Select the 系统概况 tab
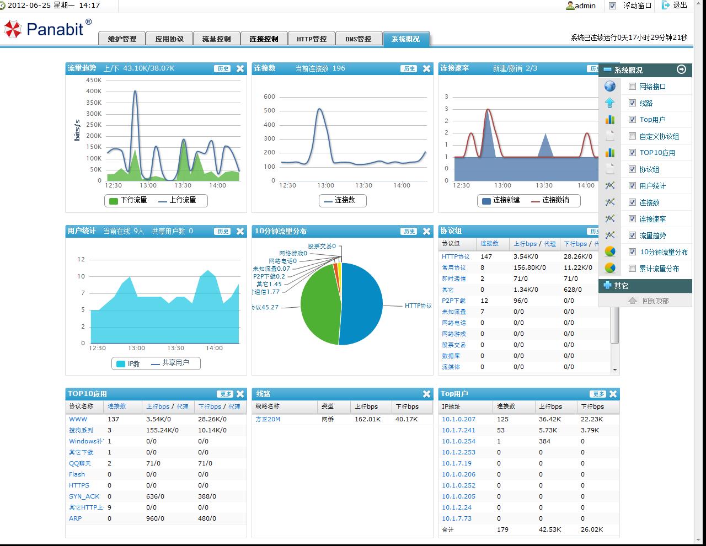The image size is (706, 546). [406, 39]
